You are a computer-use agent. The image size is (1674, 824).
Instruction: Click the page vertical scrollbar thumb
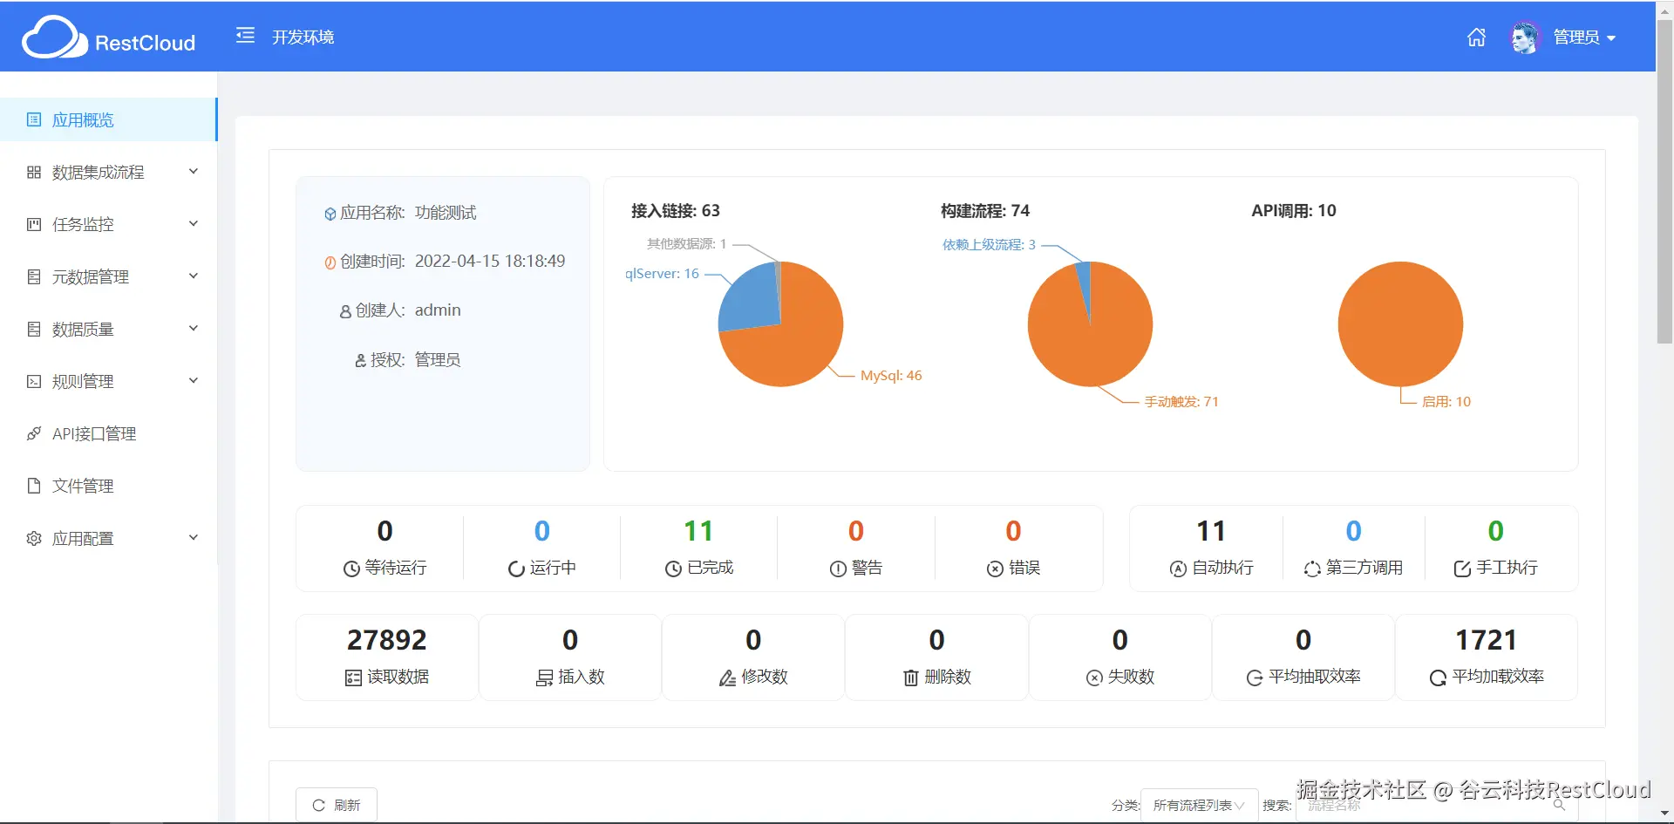click(x=1664, y=181)
